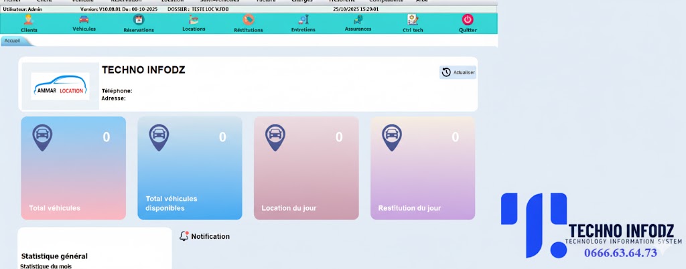
Task: Open the Ctrl tech icon
Action: (x=412, y=22)
